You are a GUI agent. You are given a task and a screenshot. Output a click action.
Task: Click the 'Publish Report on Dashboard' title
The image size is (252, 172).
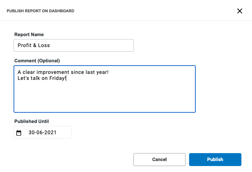40,11
